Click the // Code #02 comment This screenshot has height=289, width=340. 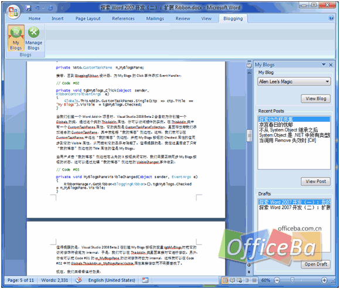pyautogui.click(x=67, y=83)
